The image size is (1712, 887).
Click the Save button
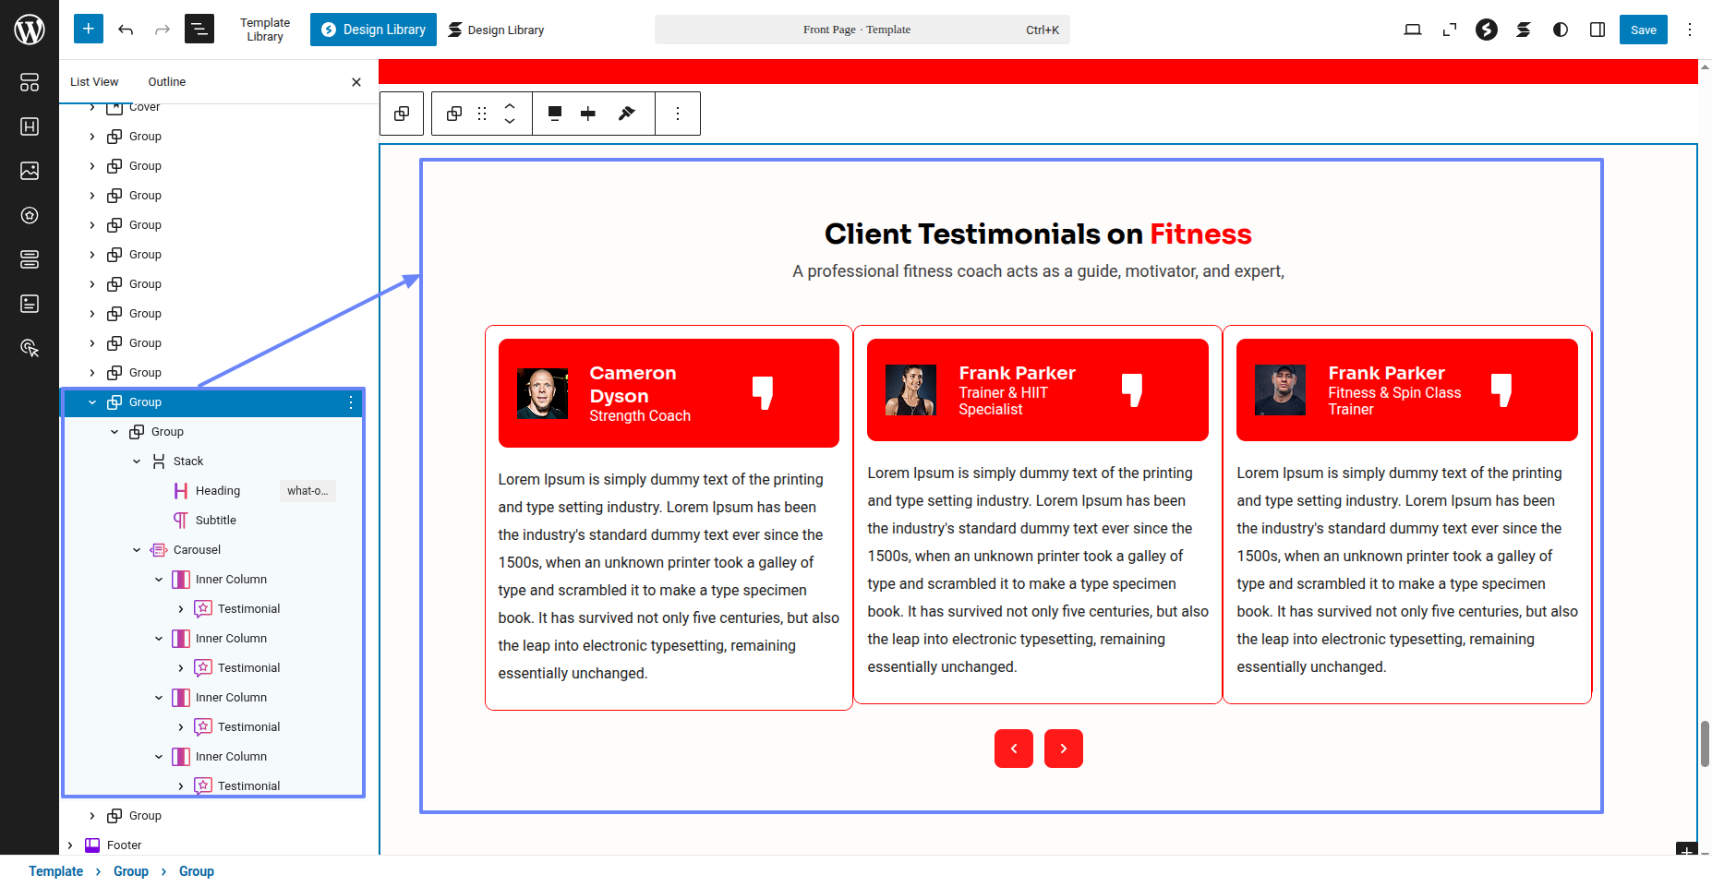tap(1643, 30)
